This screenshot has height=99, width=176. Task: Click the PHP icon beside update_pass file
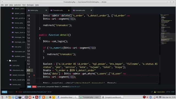pyautogui.click(x=13, y=56)
